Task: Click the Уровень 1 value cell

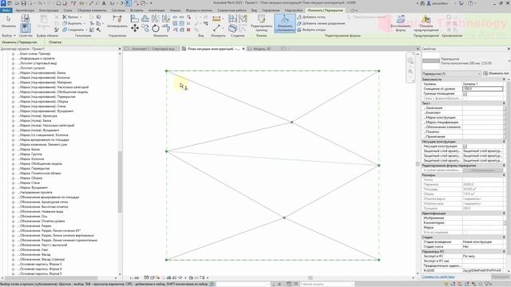Action: [x=482, y=84]
